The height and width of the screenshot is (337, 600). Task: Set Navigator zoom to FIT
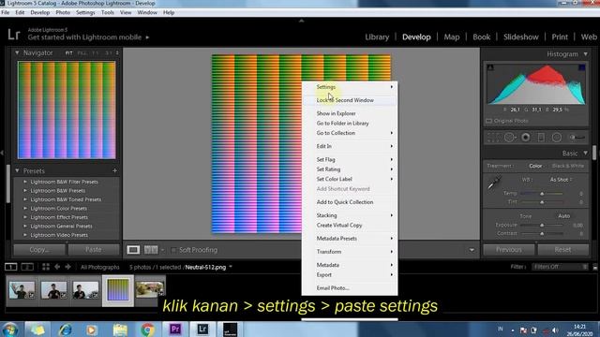(68, 52)
